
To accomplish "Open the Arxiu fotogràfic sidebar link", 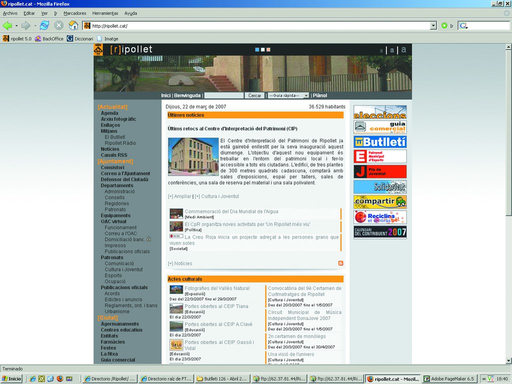I will [118, 119].
